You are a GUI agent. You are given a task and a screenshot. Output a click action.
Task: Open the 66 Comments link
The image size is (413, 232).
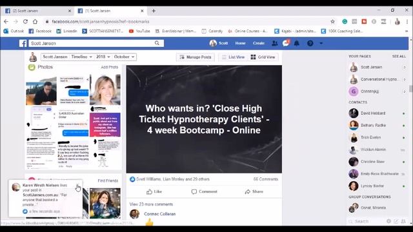(266, 179)
